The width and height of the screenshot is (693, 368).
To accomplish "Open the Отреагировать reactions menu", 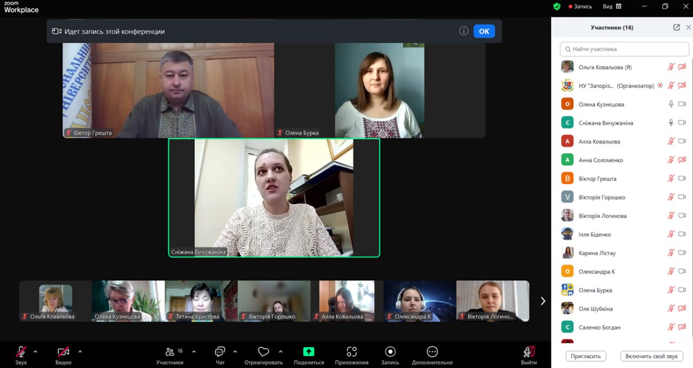I will pos(264,352).
